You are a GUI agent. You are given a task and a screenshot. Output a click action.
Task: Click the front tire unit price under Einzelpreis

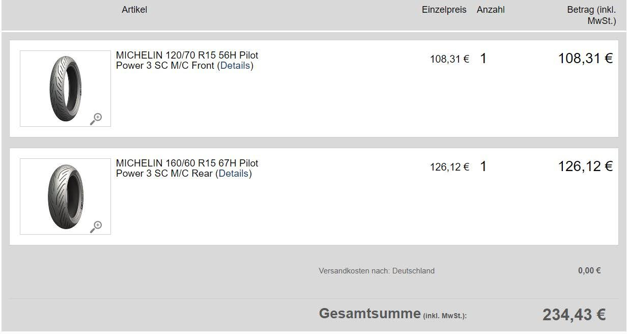[x=449, y=59]
